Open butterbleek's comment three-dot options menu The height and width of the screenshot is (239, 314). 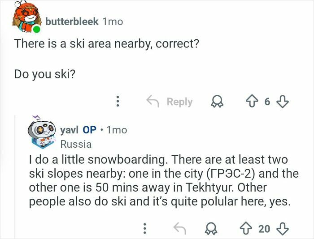118,102
